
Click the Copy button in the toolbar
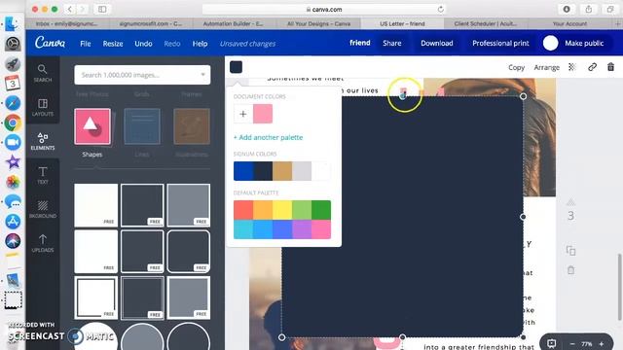coord(516,67)
